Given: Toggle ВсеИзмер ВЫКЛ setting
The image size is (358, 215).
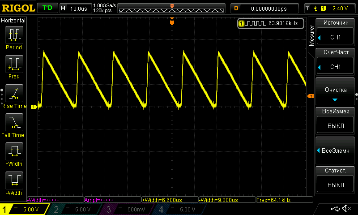Looking at the screenshot, I should click(336, 121).
